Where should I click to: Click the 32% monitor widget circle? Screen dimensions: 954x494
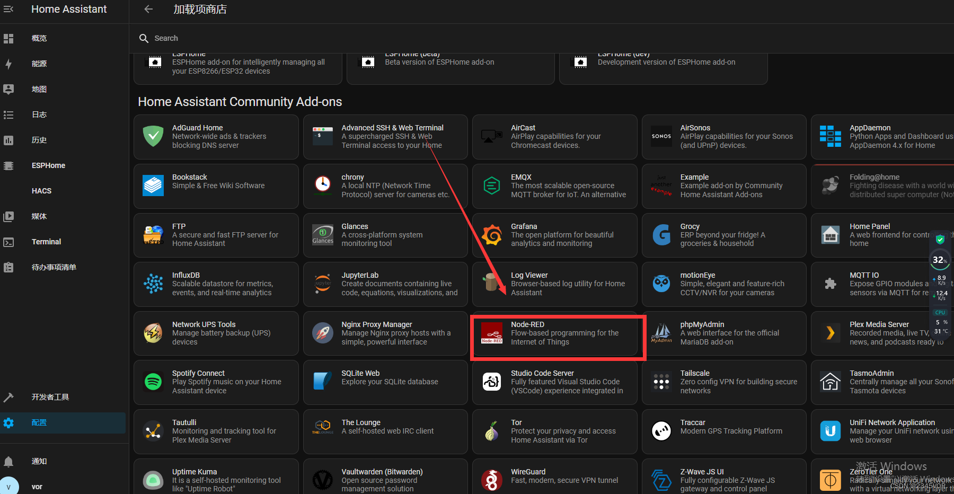point(940,260)
